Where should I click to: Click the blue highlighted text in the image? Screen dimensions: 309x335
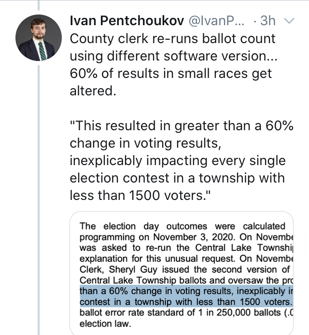point(186,296)
